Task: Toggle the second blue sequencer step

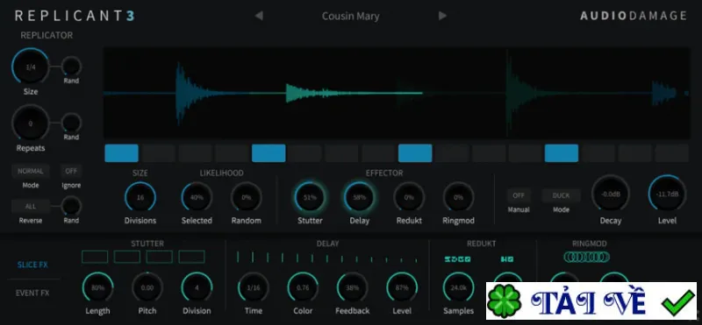Action: (x=269, y=153)
